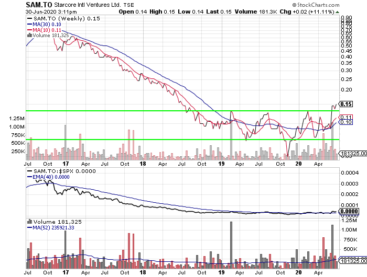
Task: Click the green up-triangle change indicator
Action: coord(337,12)
